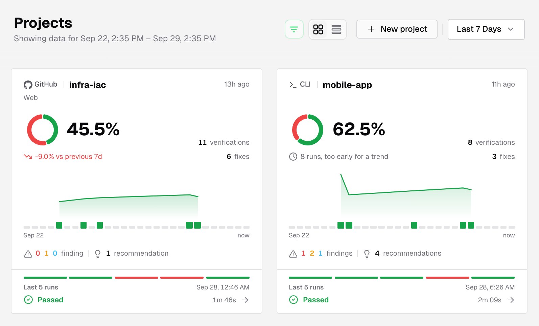The image size is (539, 326).
Task: Click the clock icon beside 8 runs
Action: pyautogui.click(x=293, y=157)
